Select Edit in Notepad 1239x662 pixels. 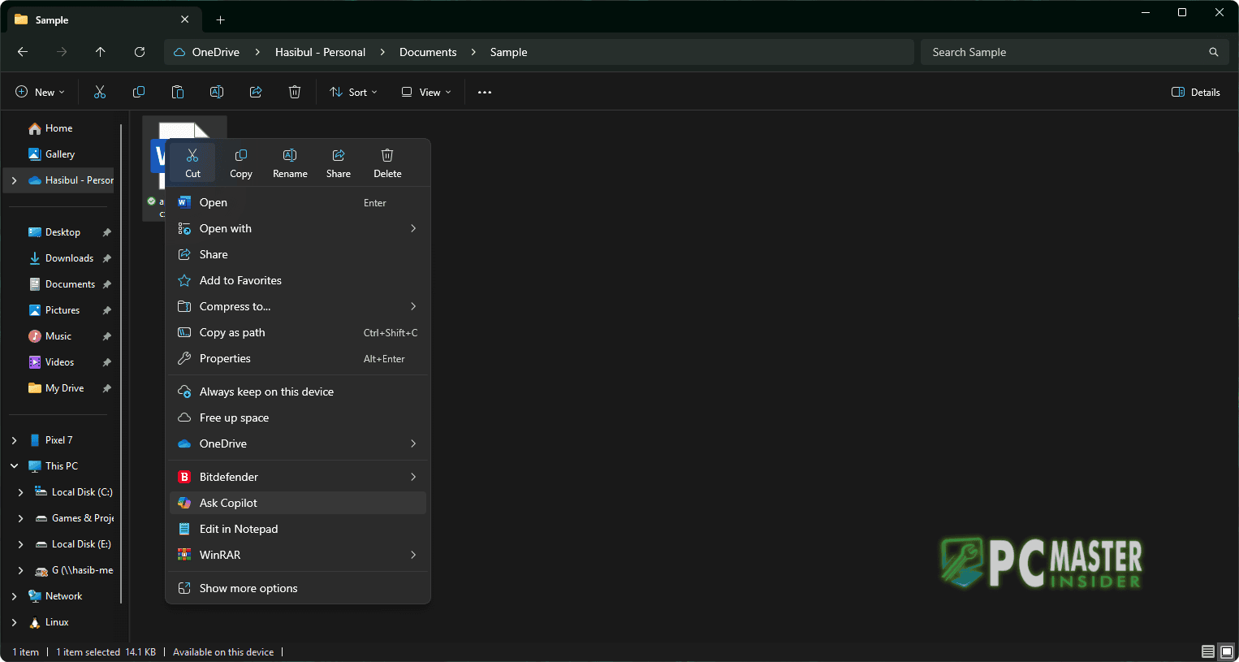[x=298, y=529]
